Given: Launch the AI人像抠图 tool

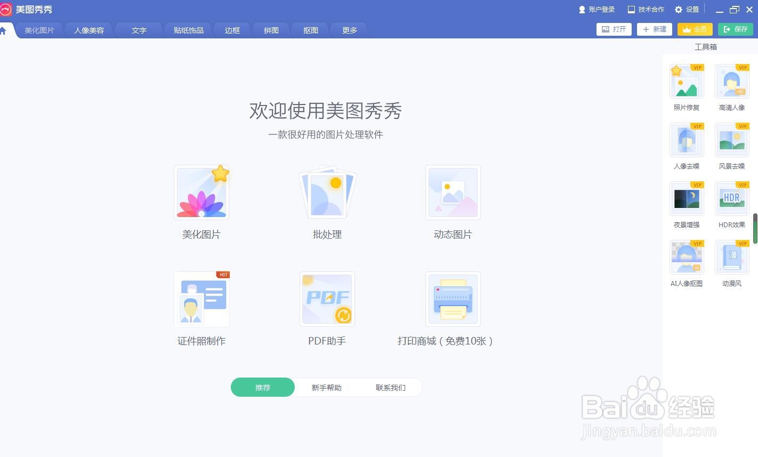Looking at the screenshot, I should pyautogui.click(x=687, y=262).
